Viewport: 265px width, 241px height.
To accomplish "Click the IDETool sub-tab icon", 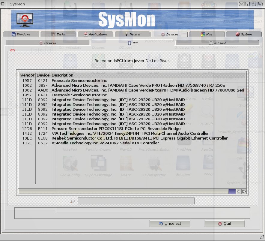I will tap(211, 43).
